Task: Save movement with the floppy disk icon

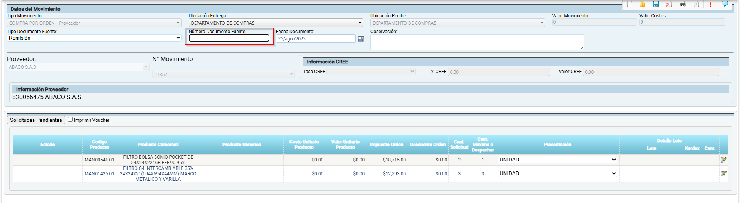Action: coord(656,4)
